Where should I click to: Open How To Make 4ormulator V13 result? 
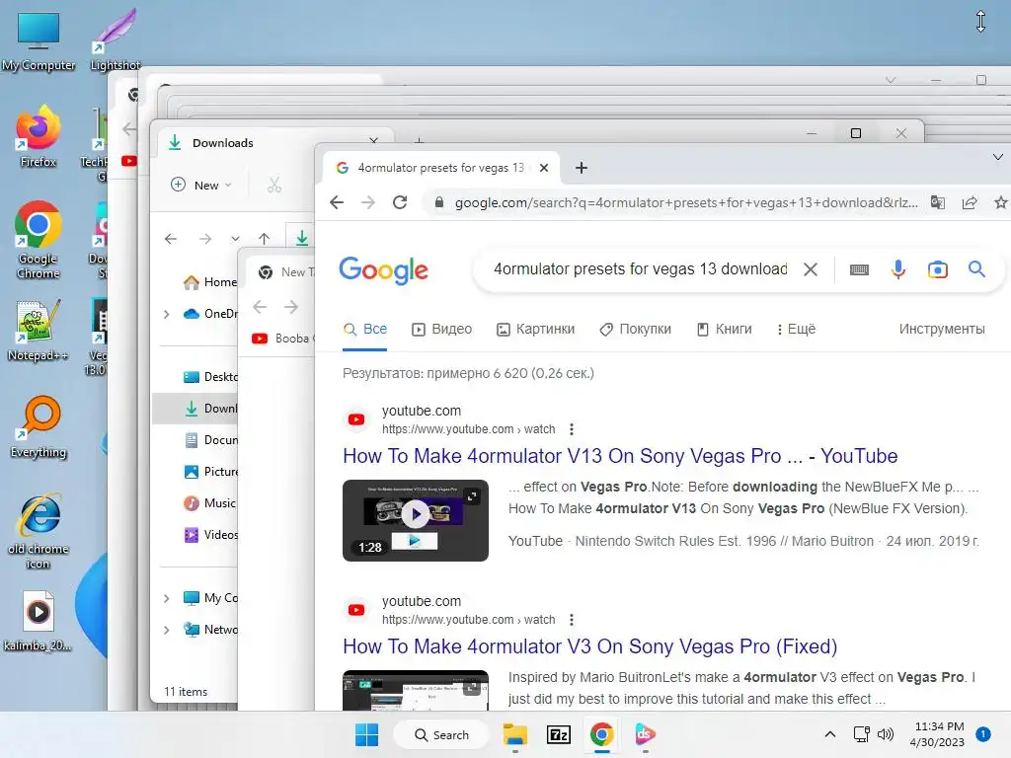click(620, 456)
